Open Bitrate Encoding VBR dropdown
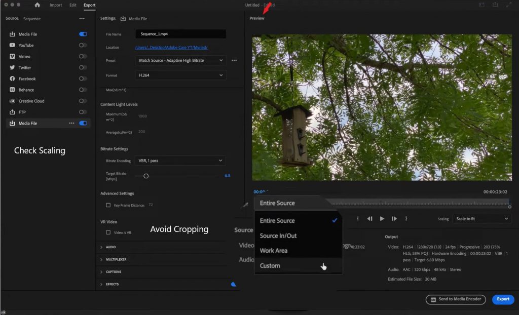Screen dimensions: 519x315 click(180, 161)
